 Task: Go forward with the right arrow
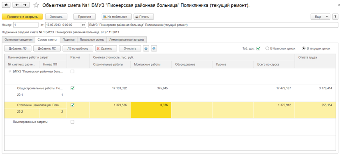click(x=25, y=5)
